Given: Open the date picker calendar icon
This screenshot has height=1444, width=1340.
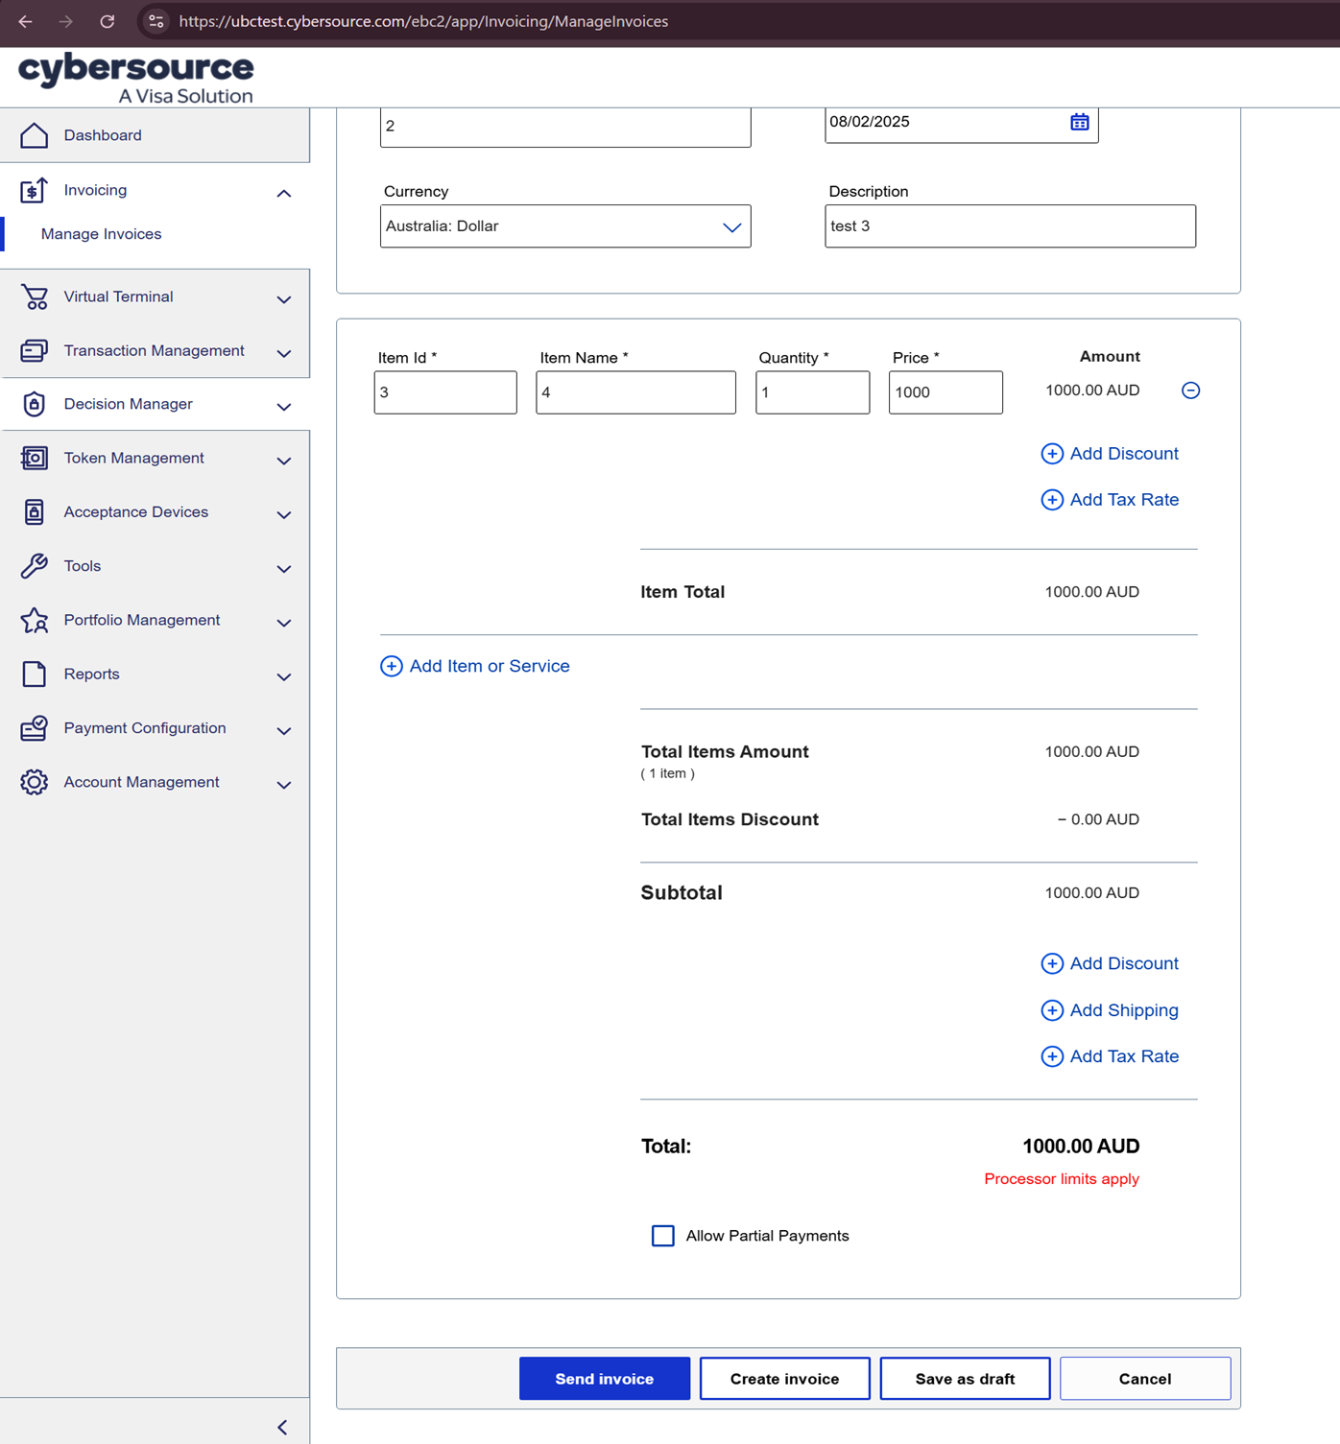Looking at the screenshot, I should [1079, 122].
